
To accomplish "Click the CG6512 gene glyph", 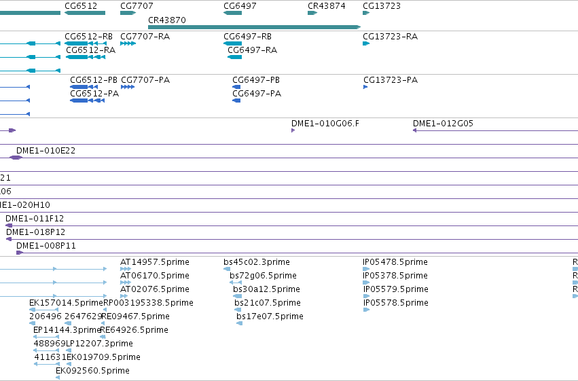I will 85,13.
